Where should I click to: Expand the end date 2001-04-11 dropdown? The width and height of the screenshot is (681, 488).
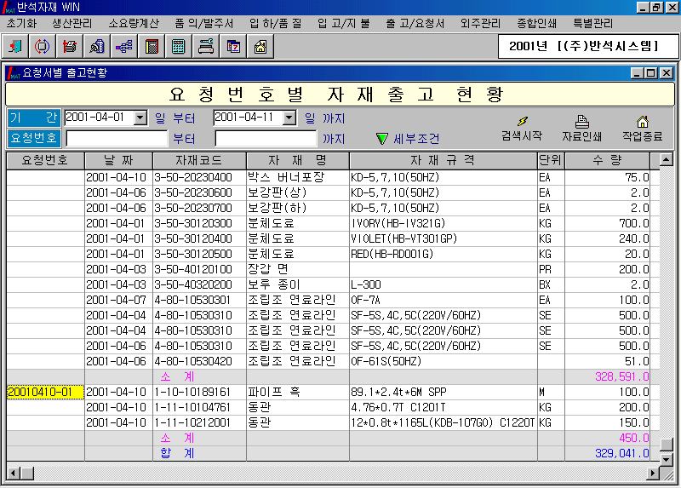click(289, 118)
